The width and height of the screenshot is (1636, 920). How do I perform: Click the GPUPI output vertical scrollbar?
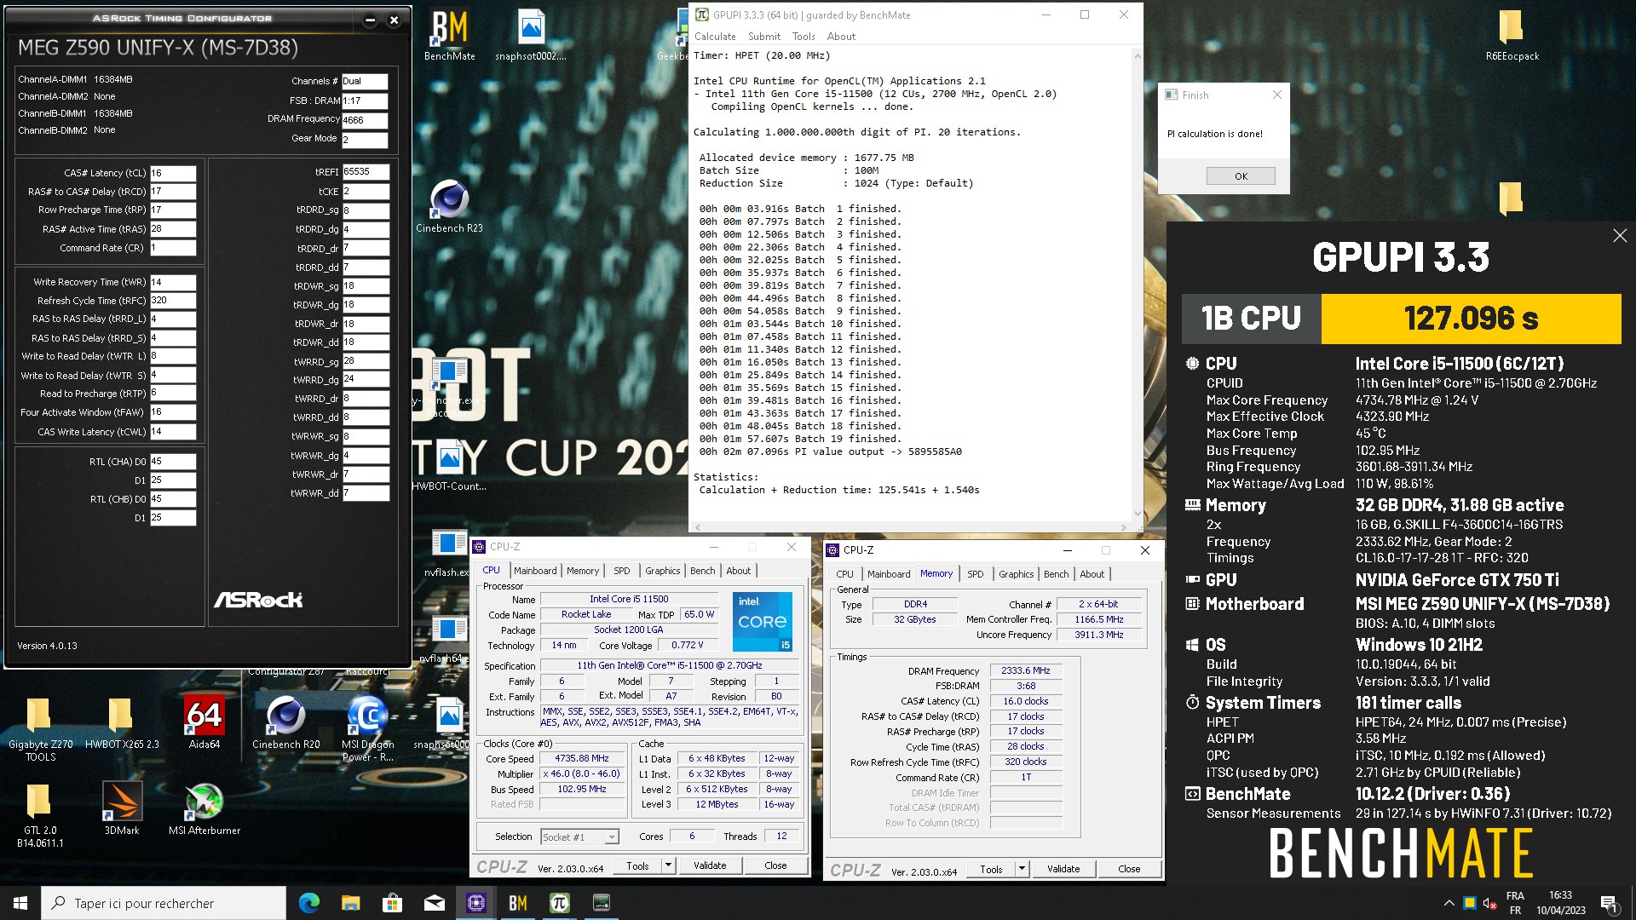tap(1137, 285)
